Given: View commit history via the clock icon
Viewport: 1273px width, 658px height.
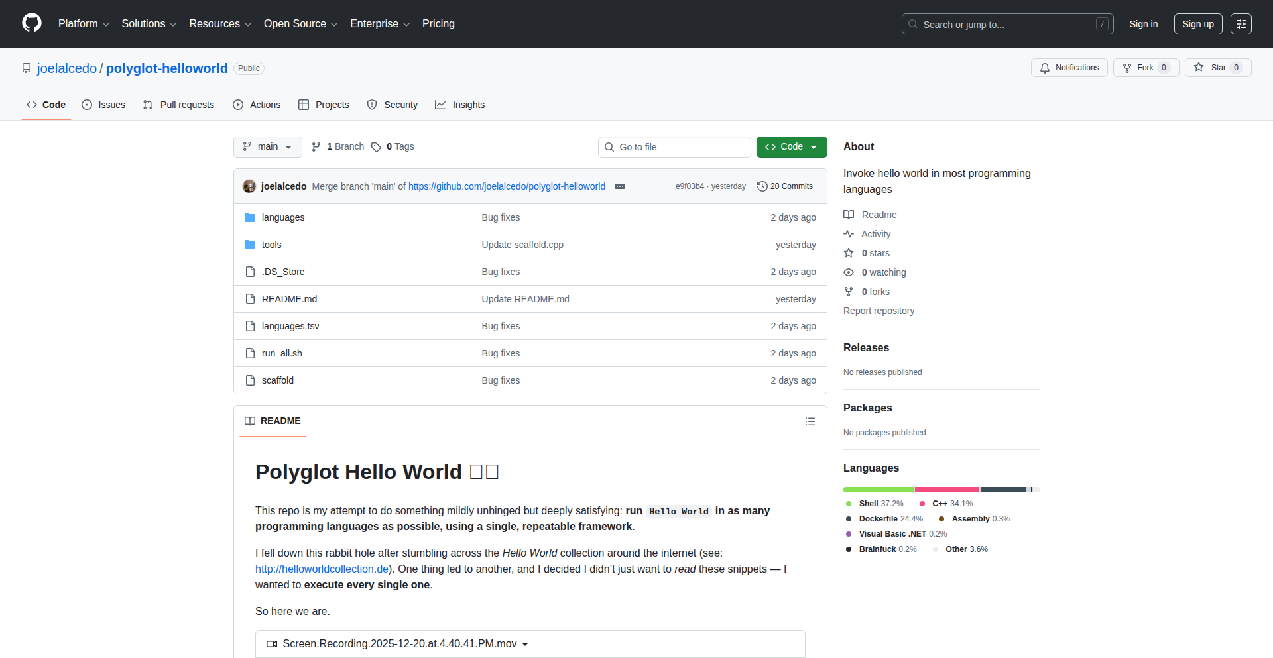Looking at the screenshot, I should [x=762, y=186].
